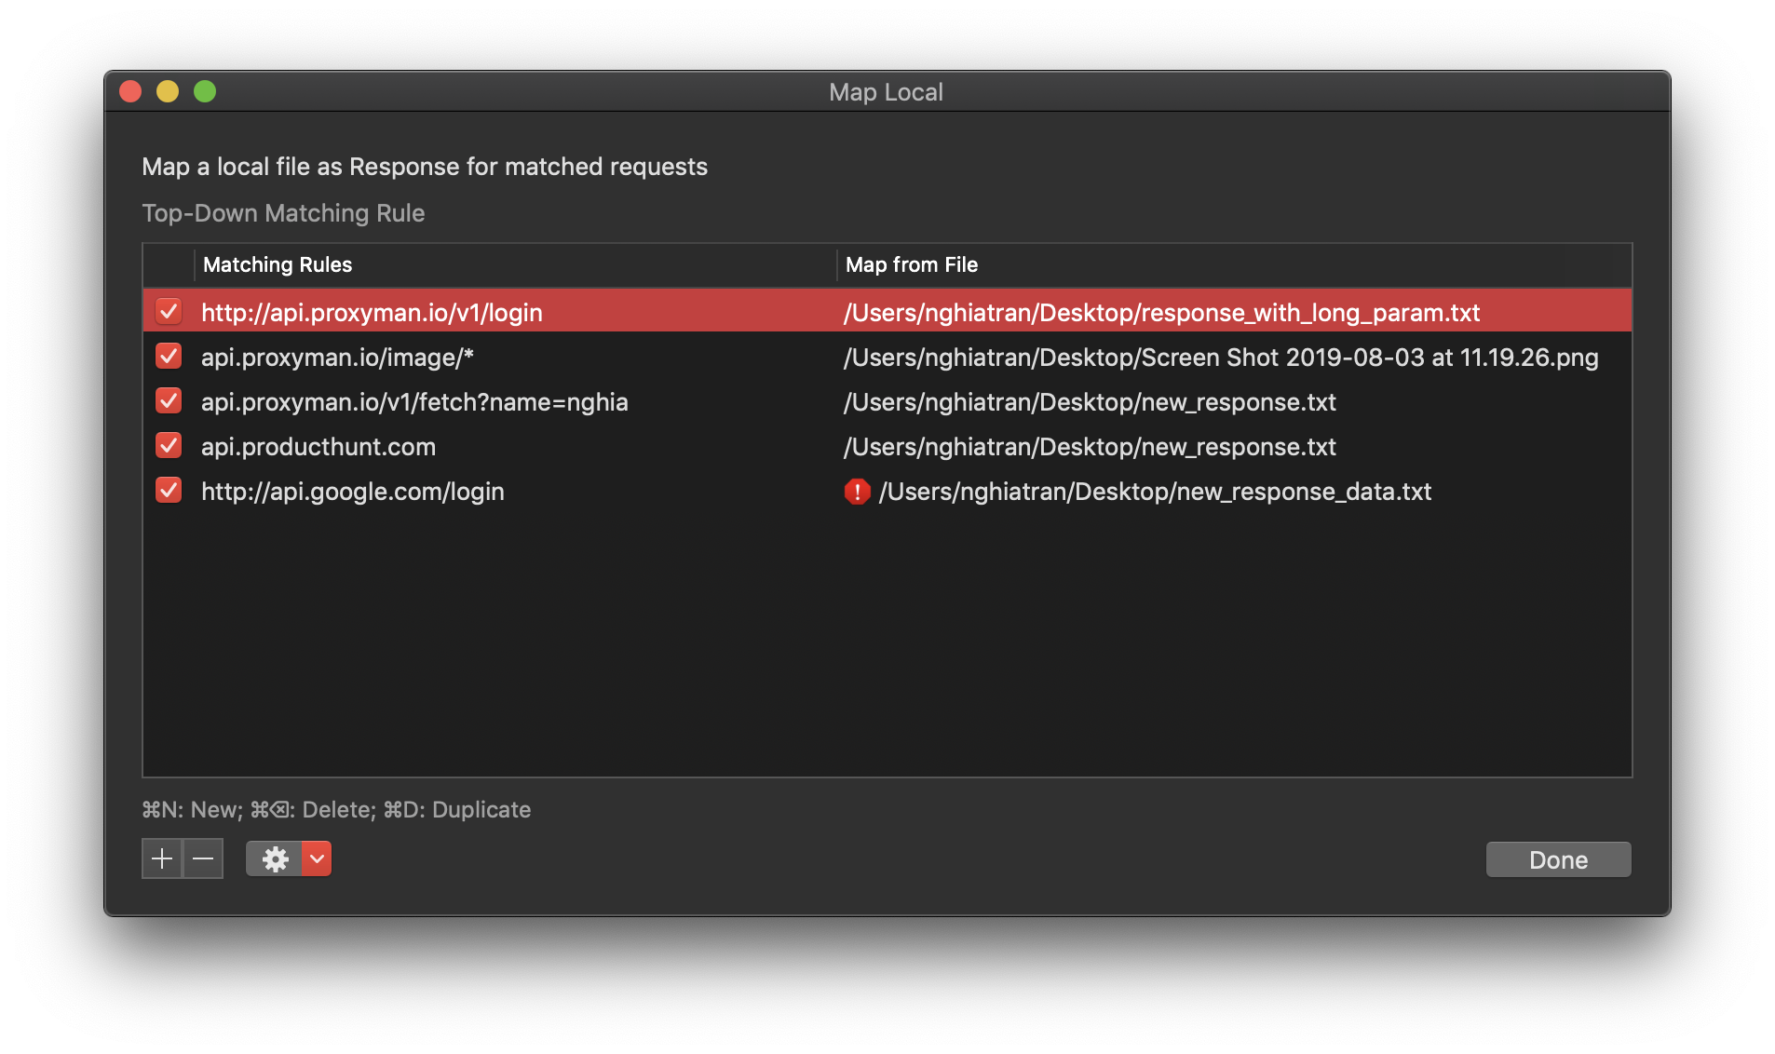Add a new rule with the plus button
This screenshot has width=1775, height=1054.
point(162,858)
